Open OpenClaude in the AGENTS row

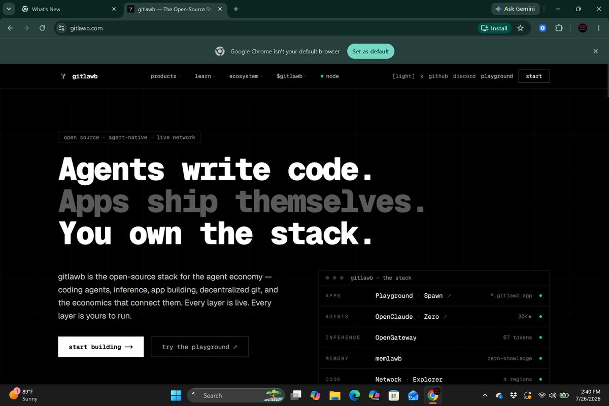click(x=394, y=317)
